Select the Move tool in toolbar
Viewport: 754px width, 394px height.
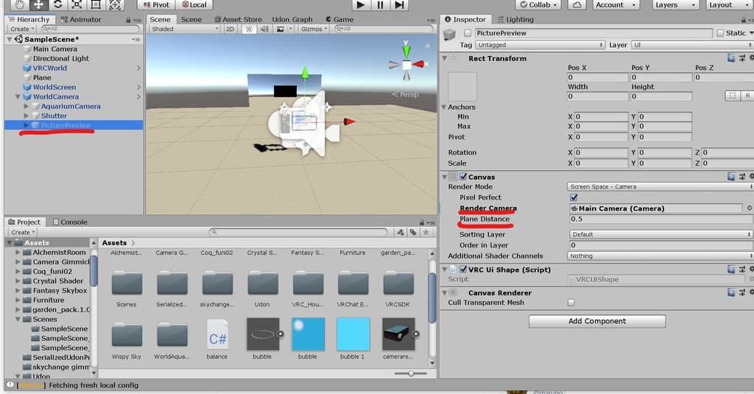[38, 5]
